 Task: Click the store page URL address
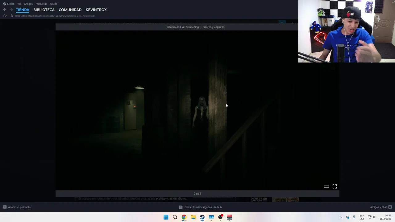(x=55, y=16)
